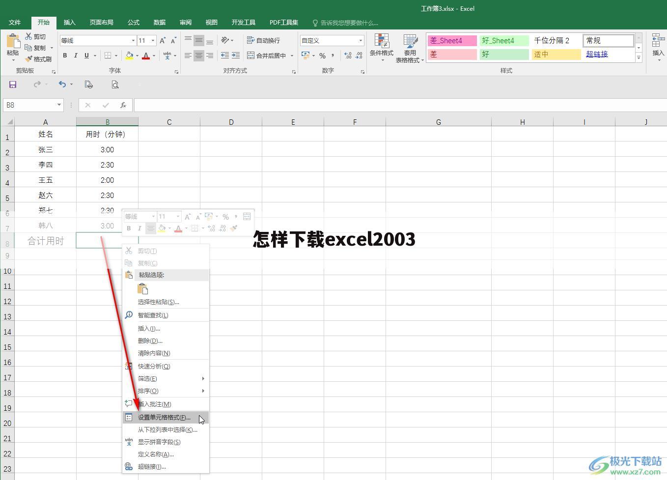This screenshot has width=667, height=480.
Task: Increase indent in alignment group
Action: coord(236,56)
